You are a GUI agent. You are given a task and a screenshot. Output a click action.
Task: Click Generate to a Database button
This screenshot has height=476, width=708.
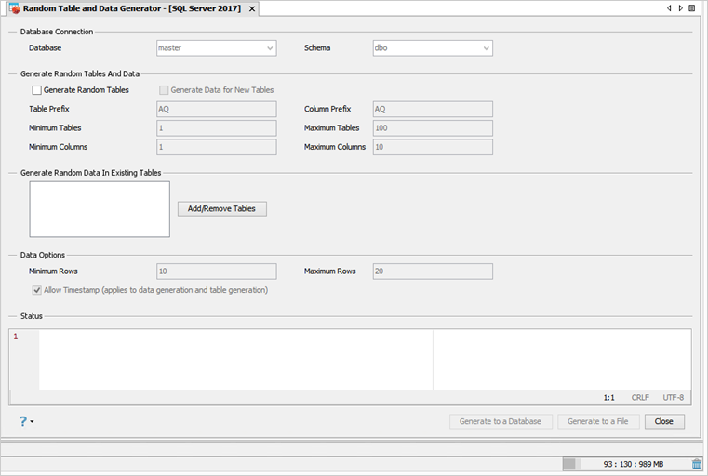[x=501, y=421]
